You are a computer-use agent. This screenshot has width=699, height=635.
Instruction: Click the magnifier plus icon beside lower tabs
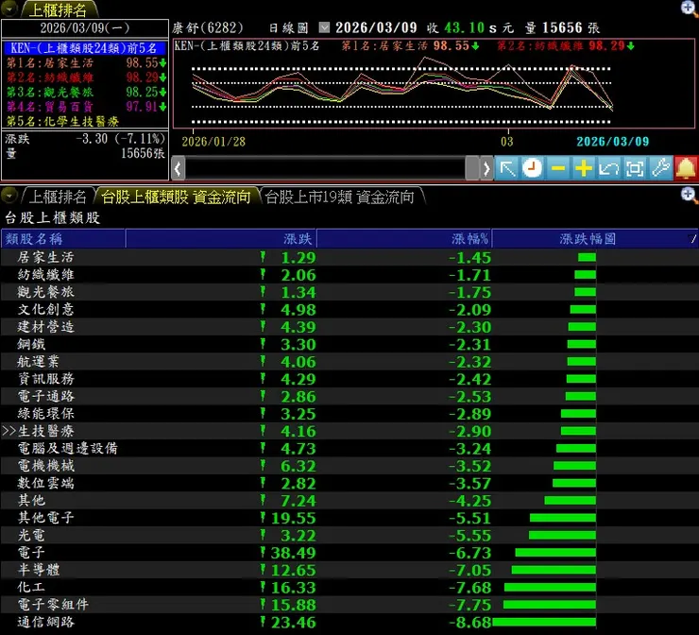[690, 195]
